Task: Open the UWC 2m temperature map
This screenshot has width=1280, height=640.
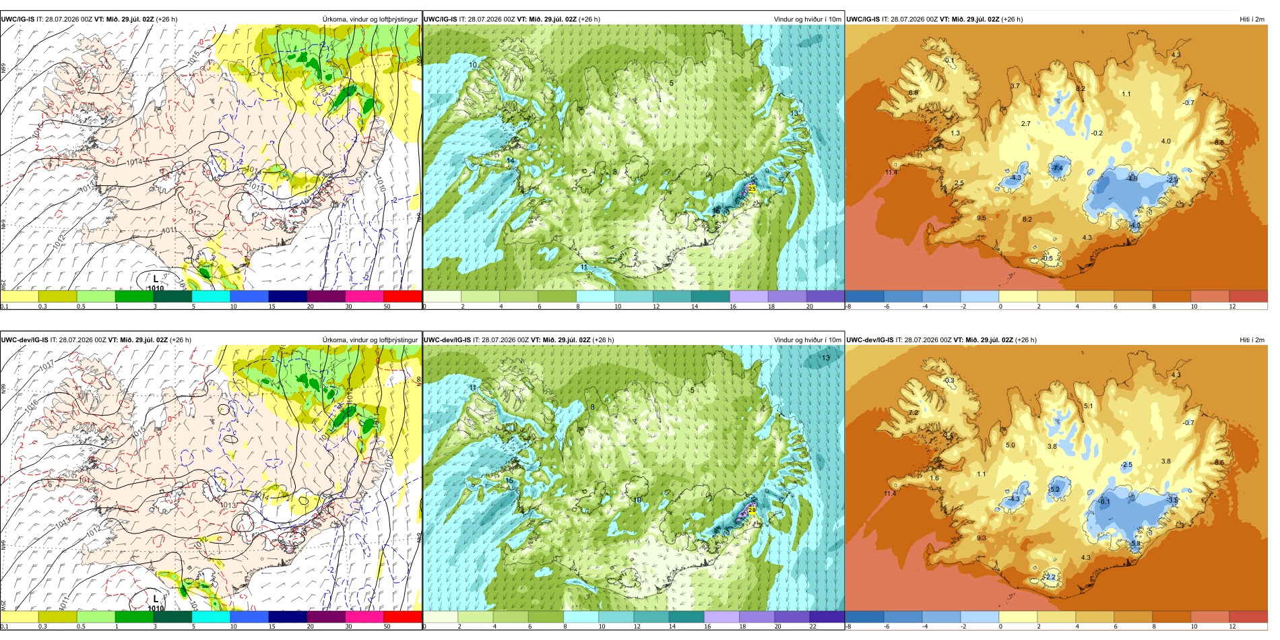Action: point(1056,158)
